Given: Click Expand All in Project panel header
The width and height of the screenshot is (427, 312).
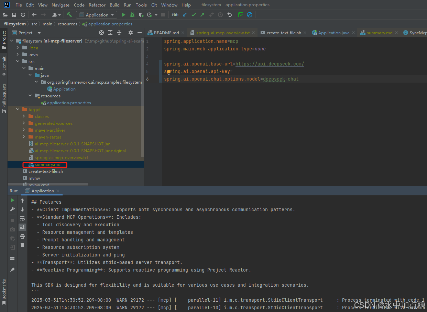Looking at the screenshot, I should [x=110, y=33].
